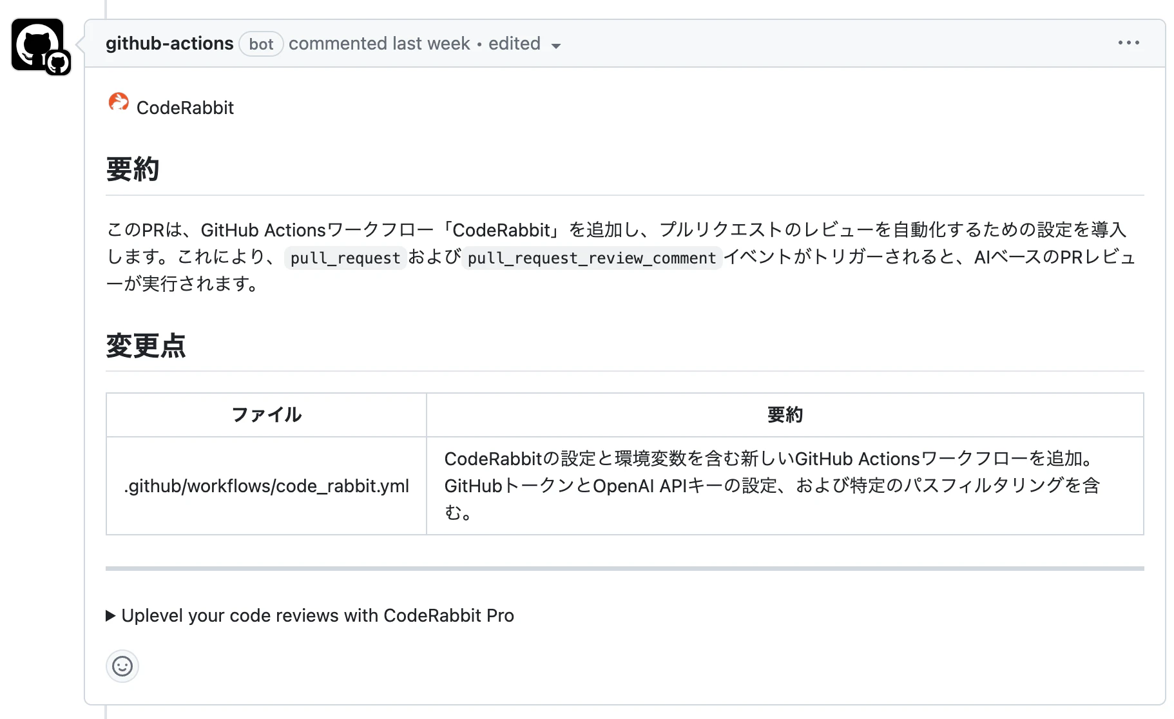Click the 要約 table column header
1174x719 pixels.
tap(785, 415)
